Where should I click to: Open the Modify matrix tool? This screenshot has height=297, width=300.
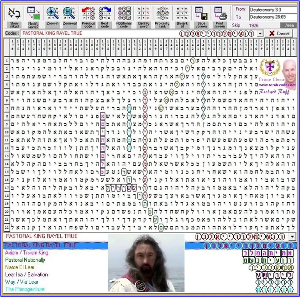pos(33,17)
